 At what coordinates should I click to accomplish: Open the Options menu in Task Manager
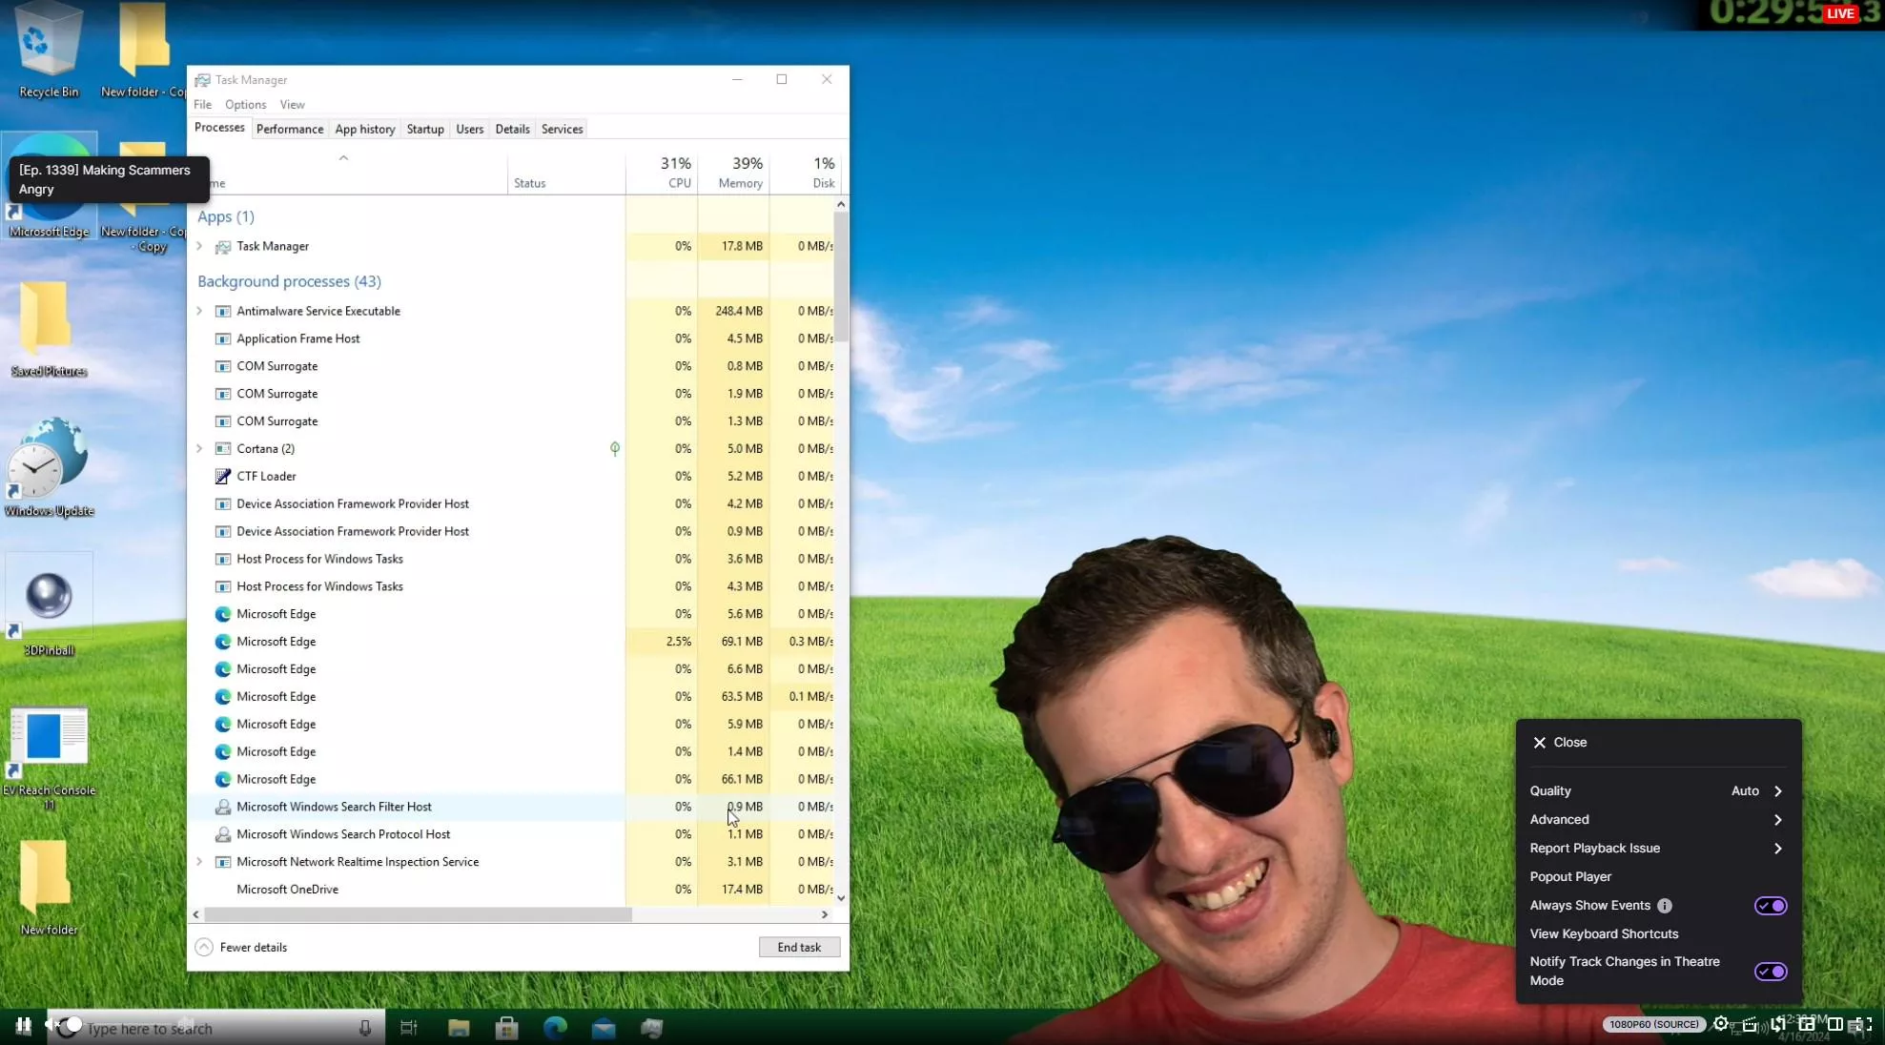coord(245,105)
